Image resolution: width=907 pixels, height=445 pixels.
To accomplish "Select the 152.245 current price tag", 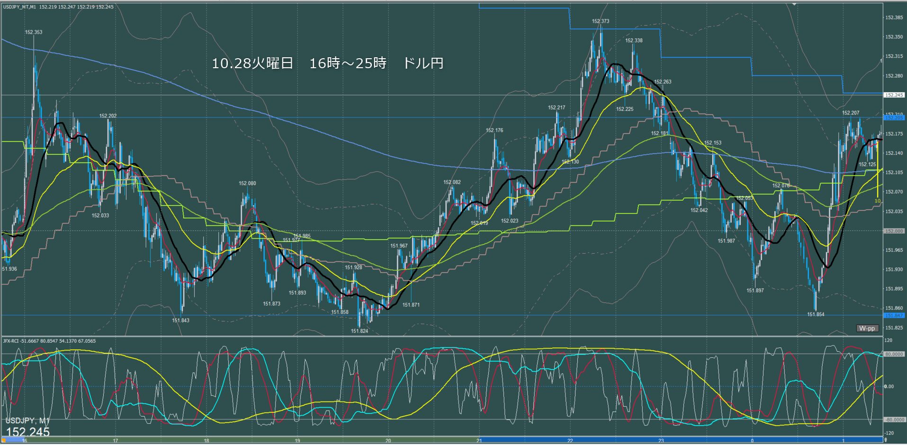I will click(x=894, y=95).
